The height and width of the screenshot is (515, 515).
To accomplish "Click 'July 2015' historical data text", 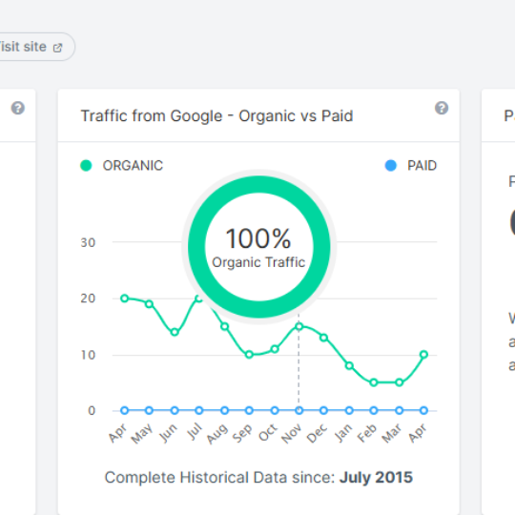I will 376,477.
